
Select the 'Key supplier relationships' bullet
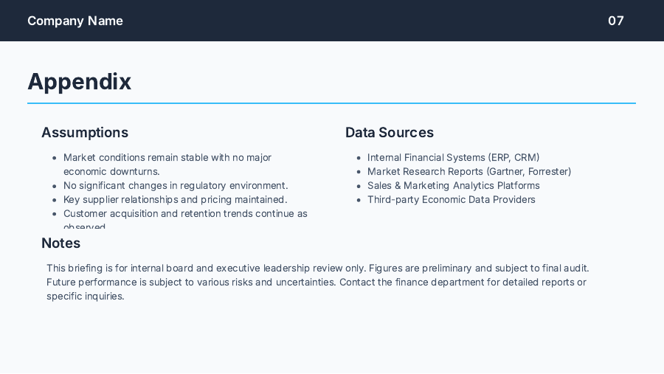coord(175,200)
